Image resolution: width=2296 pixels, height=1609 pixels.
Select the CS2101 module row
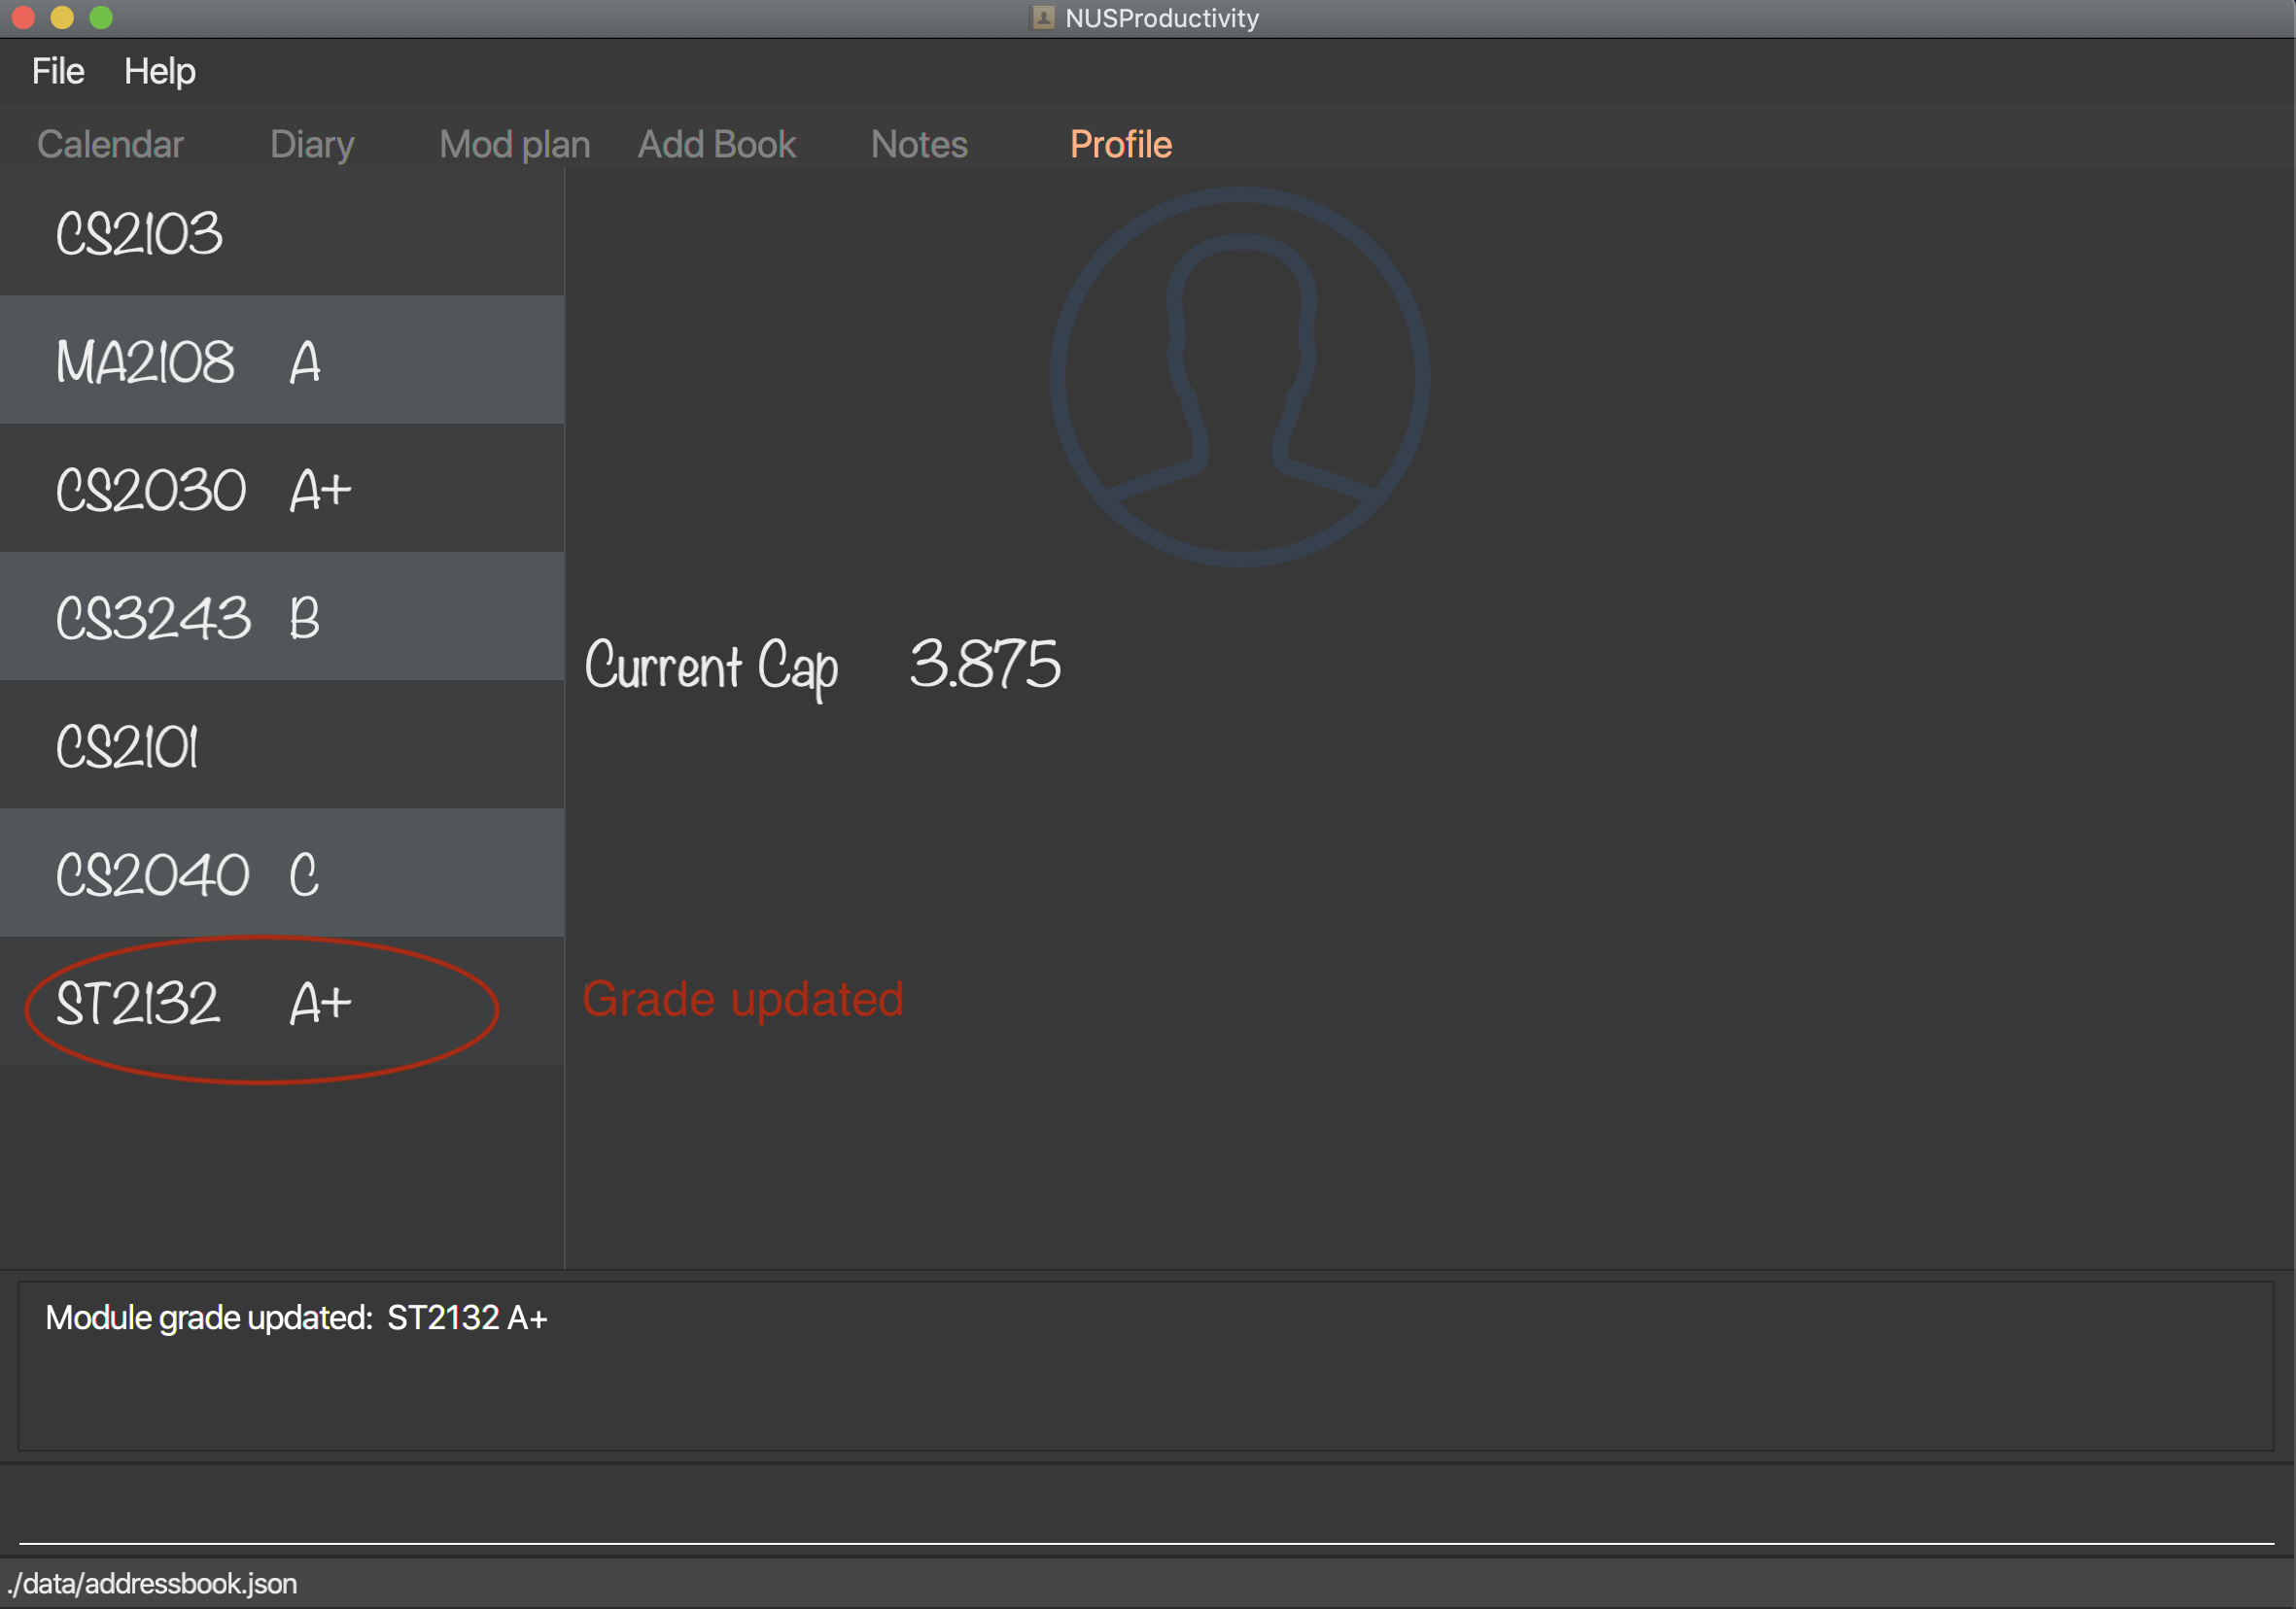282,744
